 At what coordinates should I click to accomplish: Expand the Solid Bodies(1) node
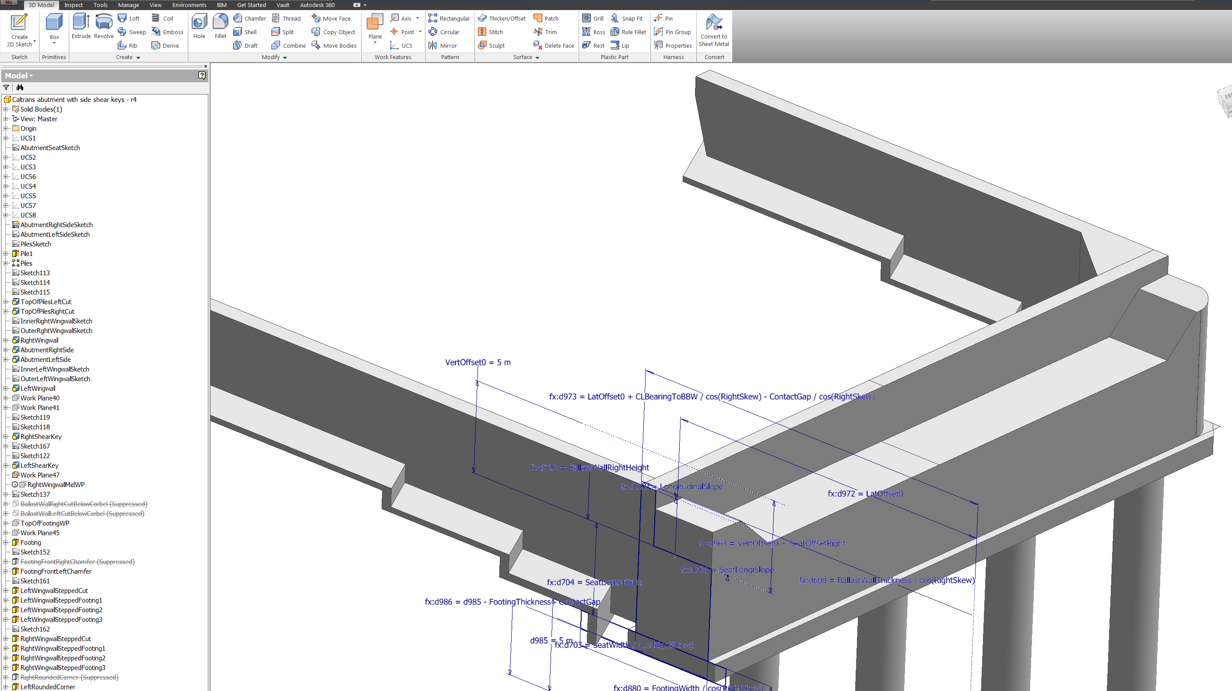(6, 109)
